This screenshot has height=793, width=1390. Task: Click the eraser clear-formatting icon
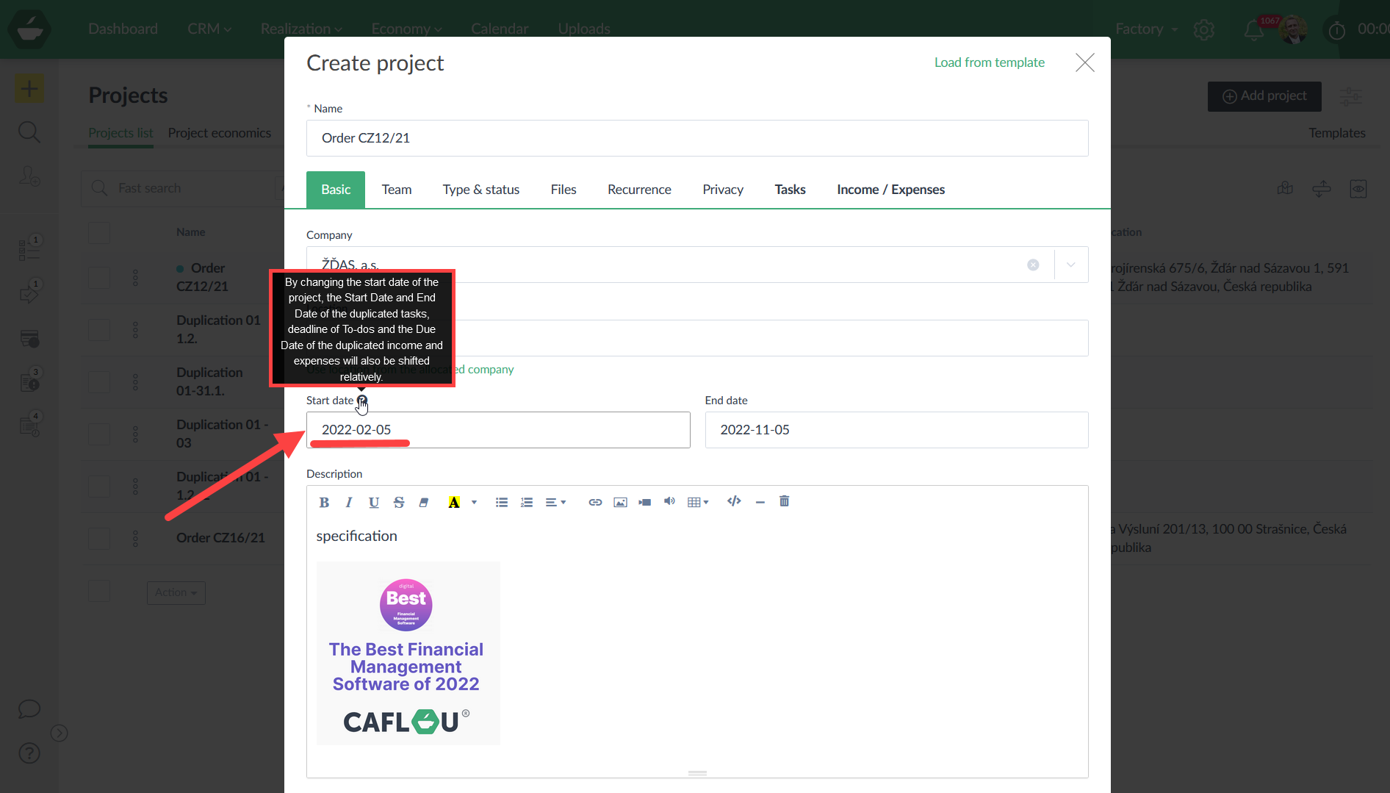[424, 502]
